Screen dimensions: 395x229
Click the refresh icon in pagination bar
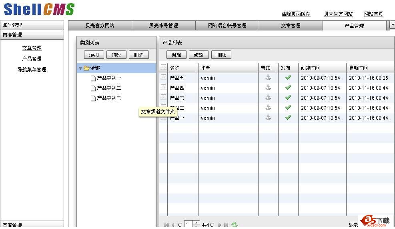click(x=235, y=225)
